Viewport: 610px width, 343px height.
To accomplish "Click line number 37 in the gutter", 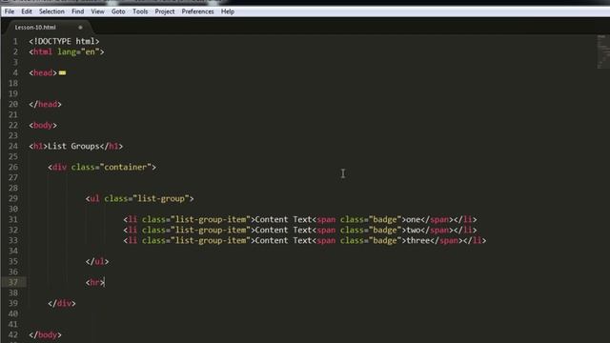I will [x=12, y=282].
